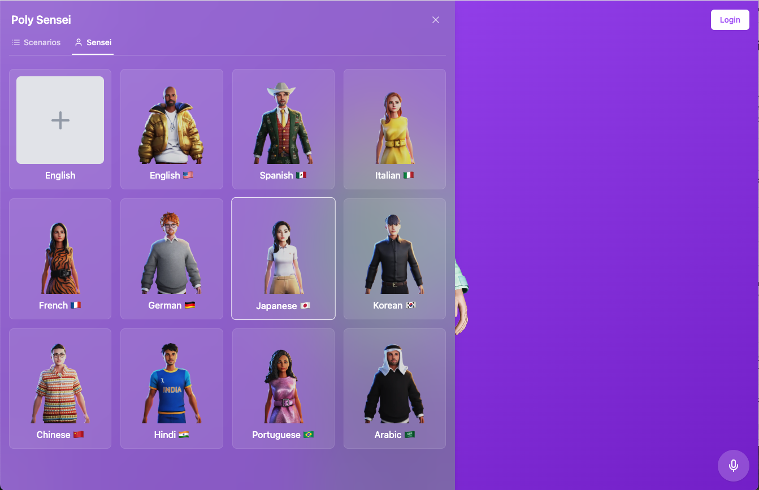Select the Sensei tab

pos(93,42)
